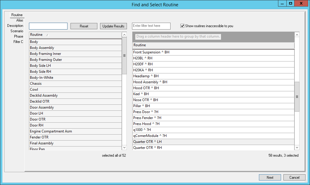Select the Scenario tab
The width and height of the screenshot is (310, 185).
tap(17, 31)
